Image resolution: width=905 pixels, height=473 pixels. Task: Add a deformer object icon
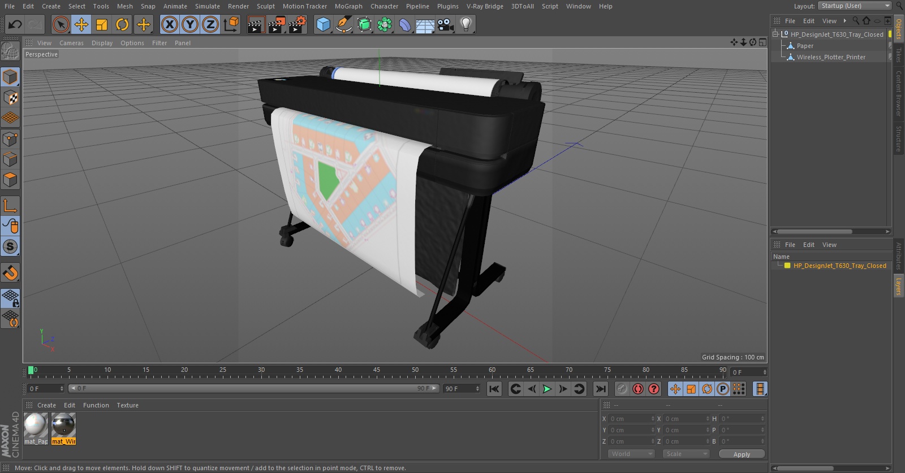(x=405, y=24)
